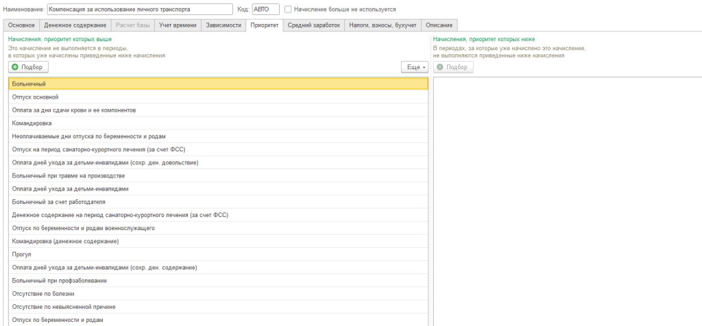This screenshot has height=326, width=702.
Task: Open the Средний заработок tab
Action: pos(313,25)
